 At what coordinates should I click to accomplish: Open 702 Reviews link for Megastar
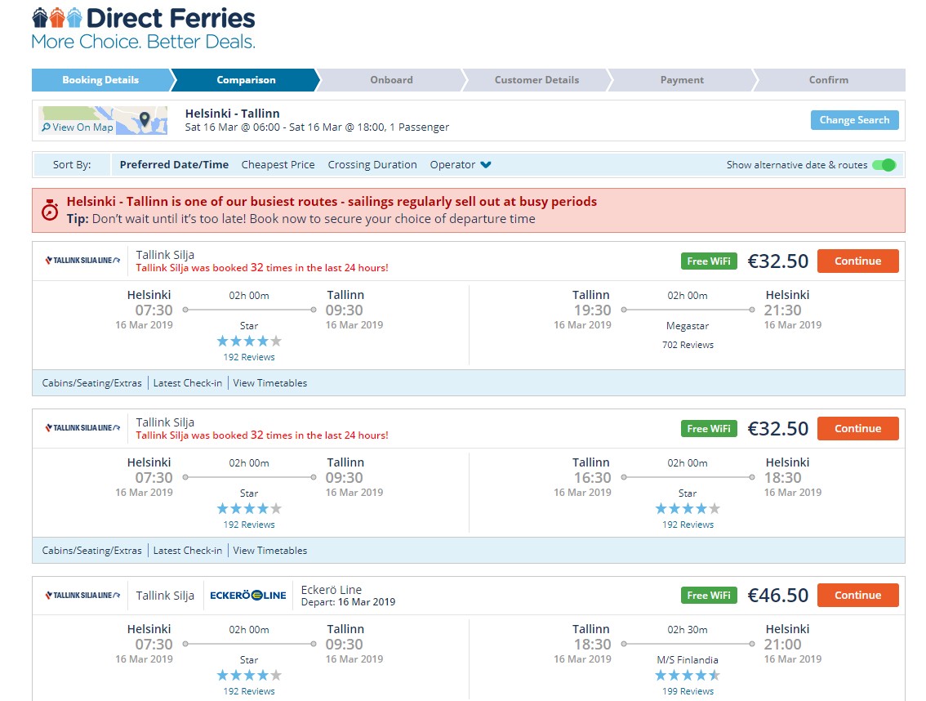point(688,345)
